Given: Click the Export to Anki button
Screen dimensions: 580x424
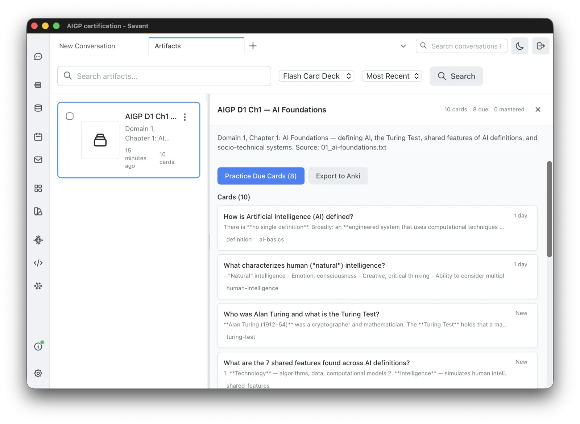Looking at the screenshot, I should click(x=338, y=176).
